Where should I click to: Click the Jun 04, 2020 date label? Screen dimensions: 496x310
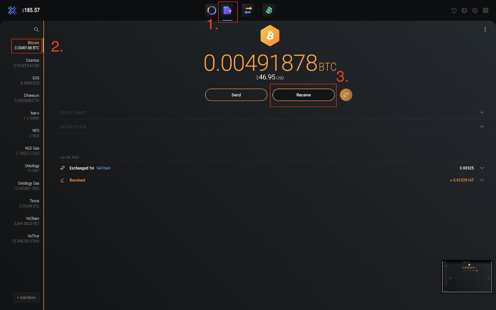coord(69,157)
